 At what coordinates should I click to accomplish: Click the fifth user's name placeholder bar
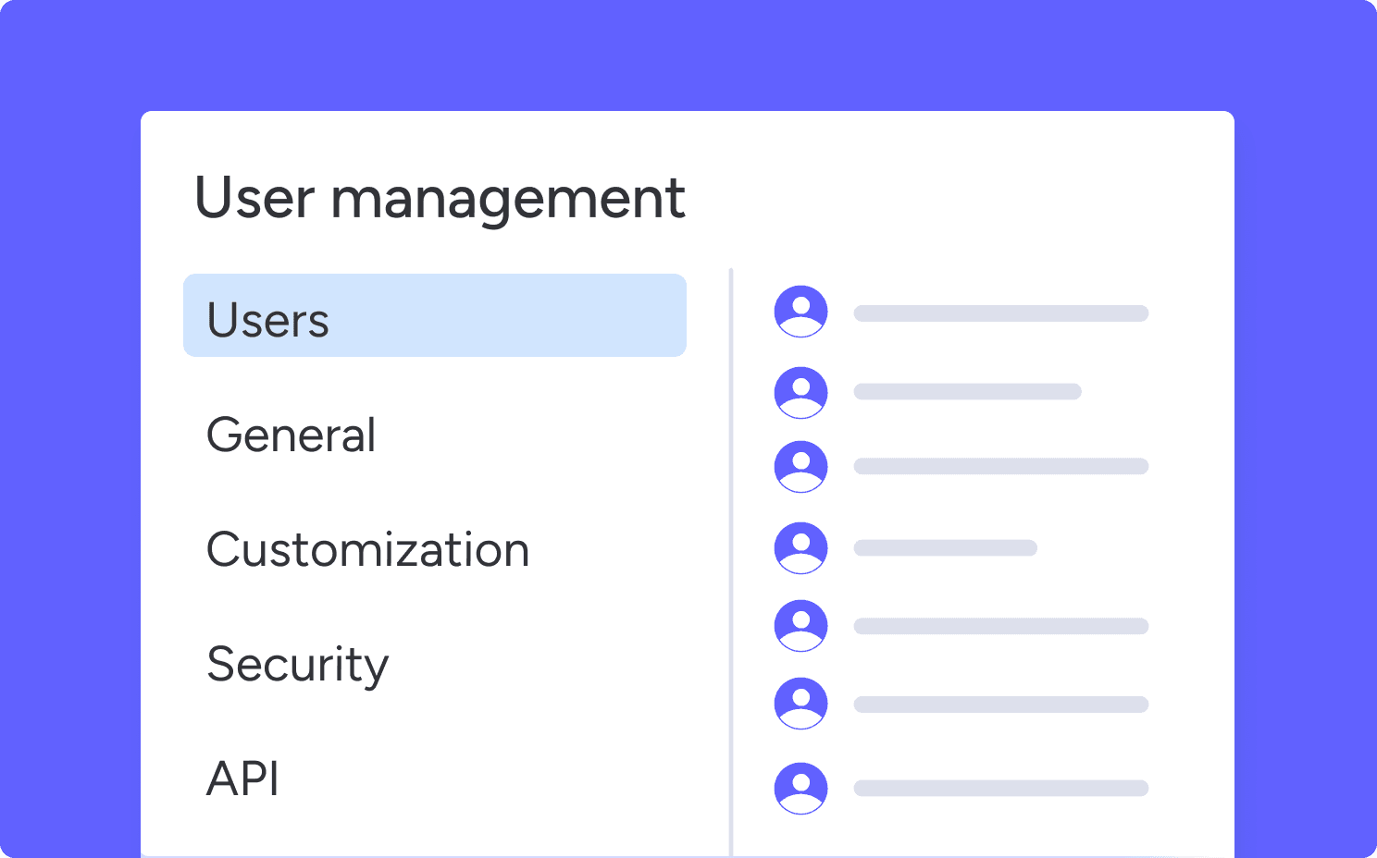pos(1000,627)
